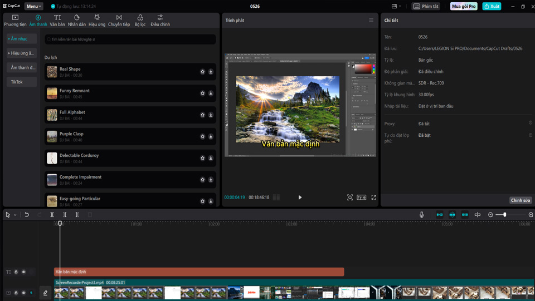Open the layout dropdown in title bar

[396, 6]
